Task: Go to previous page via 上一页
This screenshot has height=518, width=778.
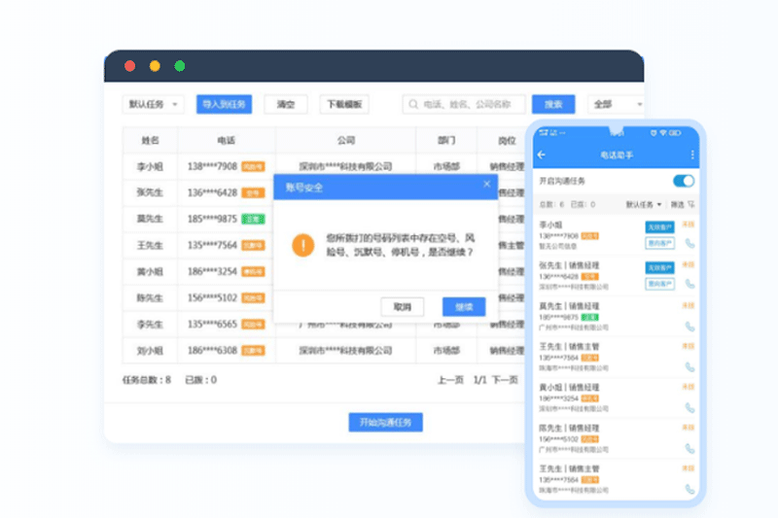Action: click(x=450, y=380)
